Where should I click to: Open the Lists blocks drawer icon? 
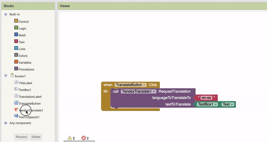point(16,48)
